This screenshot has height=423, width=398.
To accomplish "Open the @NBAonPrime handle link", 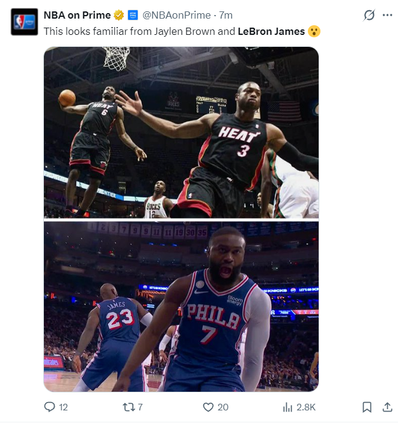I will click(x=177, y=15).
